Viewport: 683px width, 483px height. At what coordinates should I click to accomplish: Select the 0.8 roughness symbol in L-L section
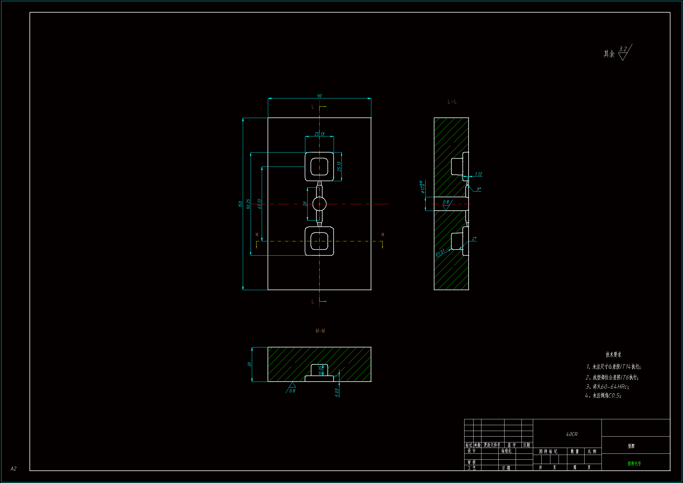coord(446,204)
